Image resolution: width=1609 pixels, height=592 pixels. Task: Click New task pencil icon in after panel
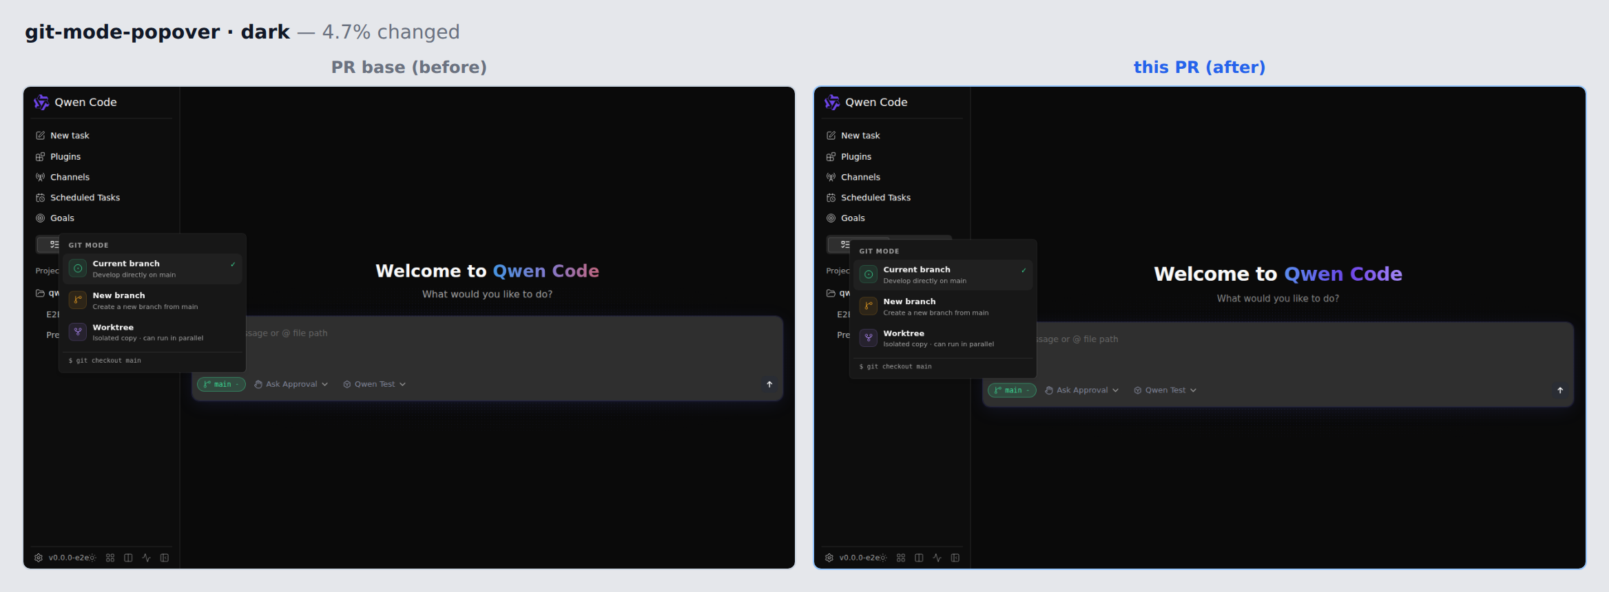(x=831, y=136)
